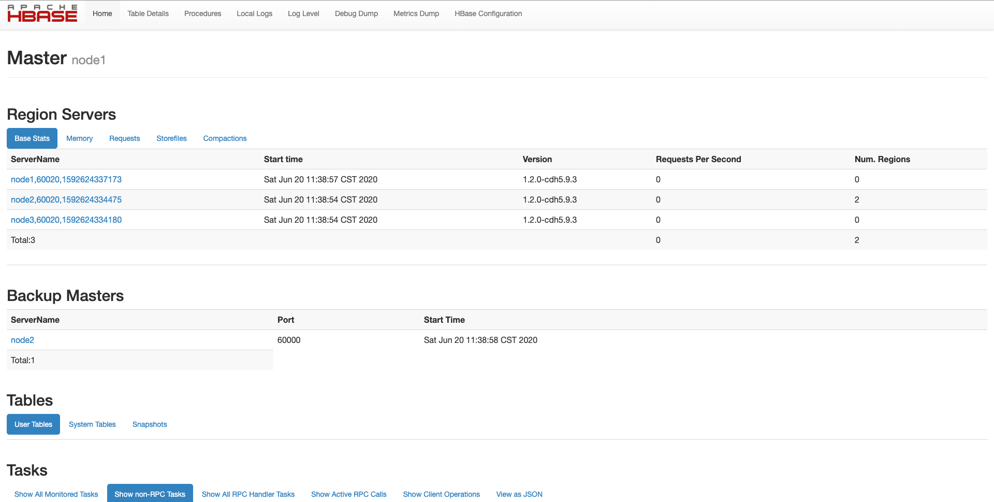Open region server node1 details

click(66, 179)
